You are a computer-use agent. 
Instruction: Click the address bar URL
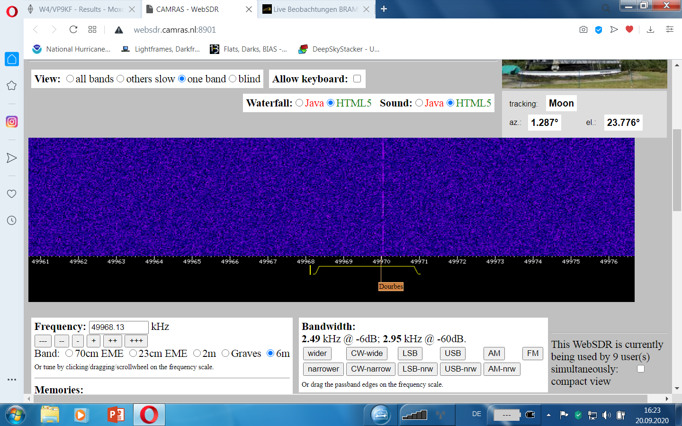(x=175, y=30)
